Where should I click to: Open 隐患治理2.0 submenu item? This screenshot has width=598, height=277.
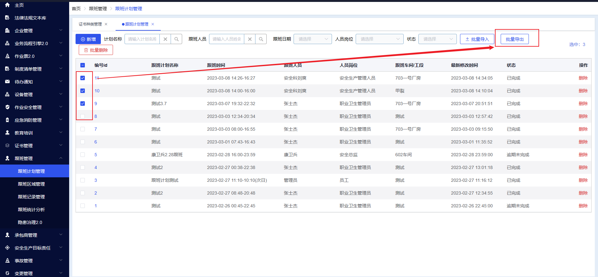(x=30, y=222)
